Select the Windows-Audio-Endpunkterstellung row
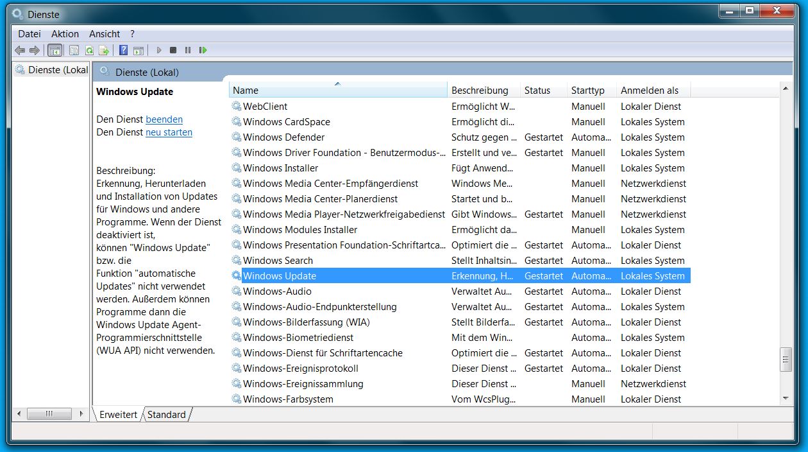808x452 pixels. 460,307
